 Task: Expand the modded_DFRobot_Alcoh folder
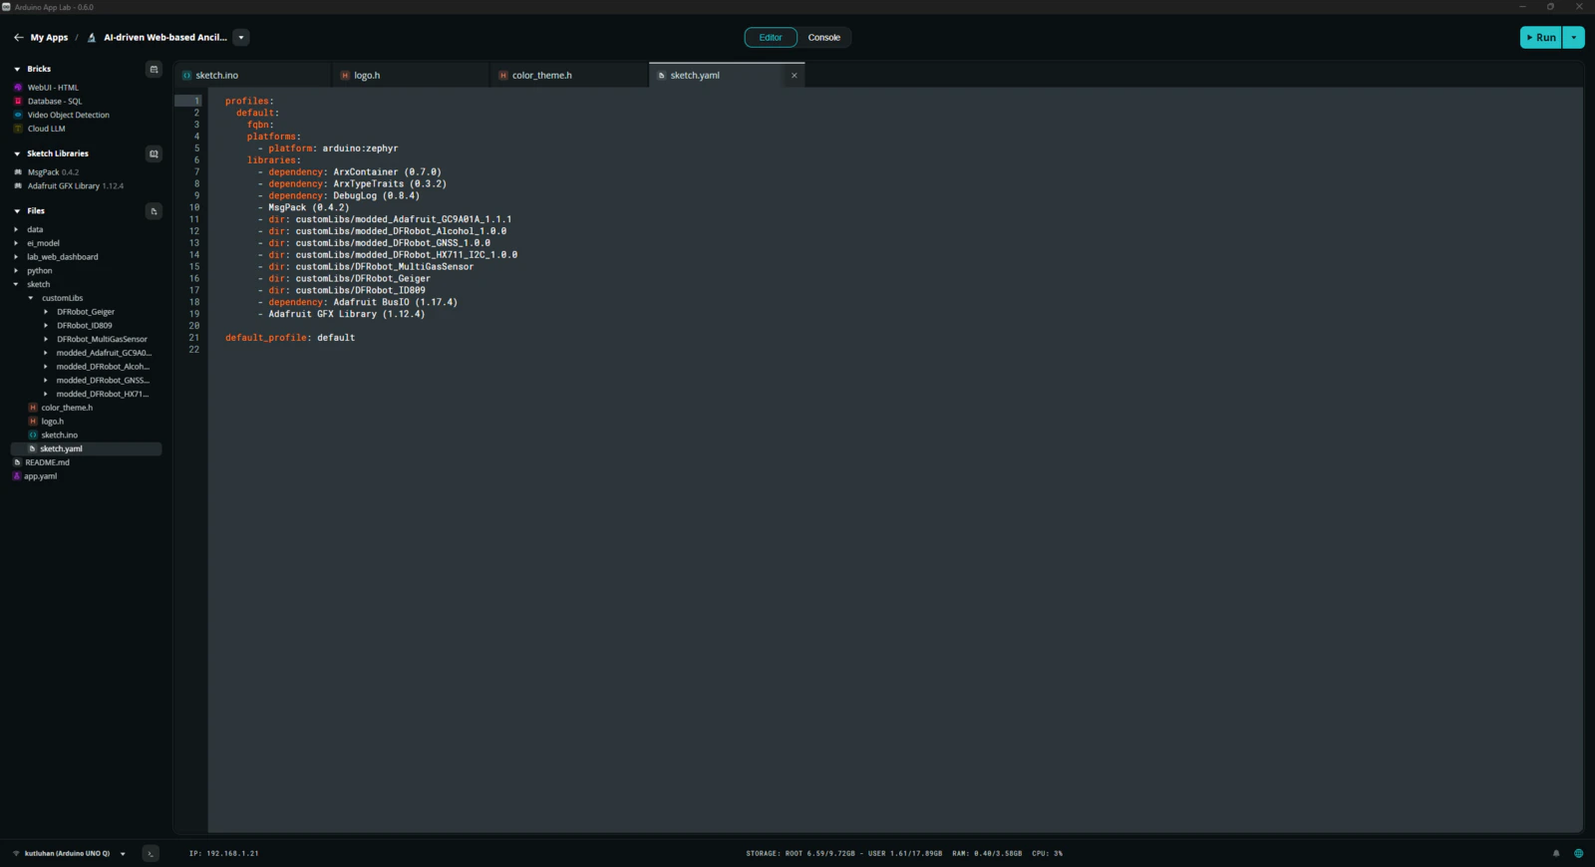[x=46, y=367]
